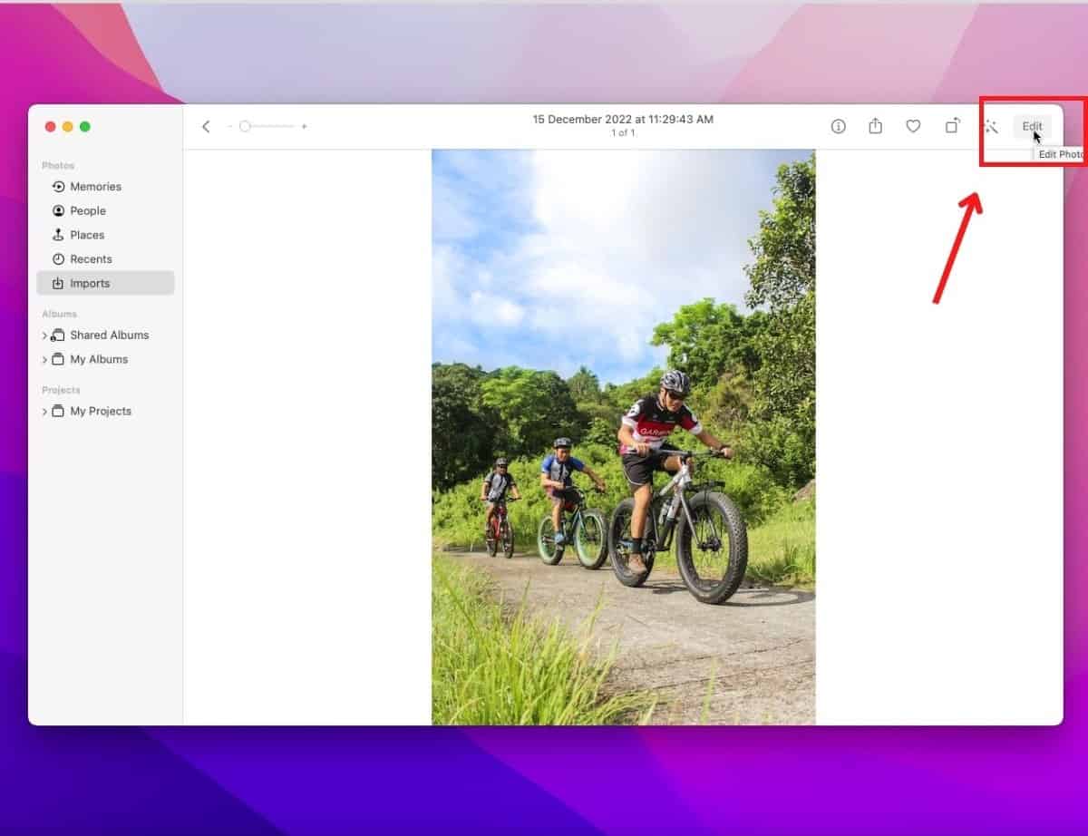Screen dimensions: 1088x836
Task: Apply Auto Enhance with the magic wand icon
Action: (x=991, y=126)
